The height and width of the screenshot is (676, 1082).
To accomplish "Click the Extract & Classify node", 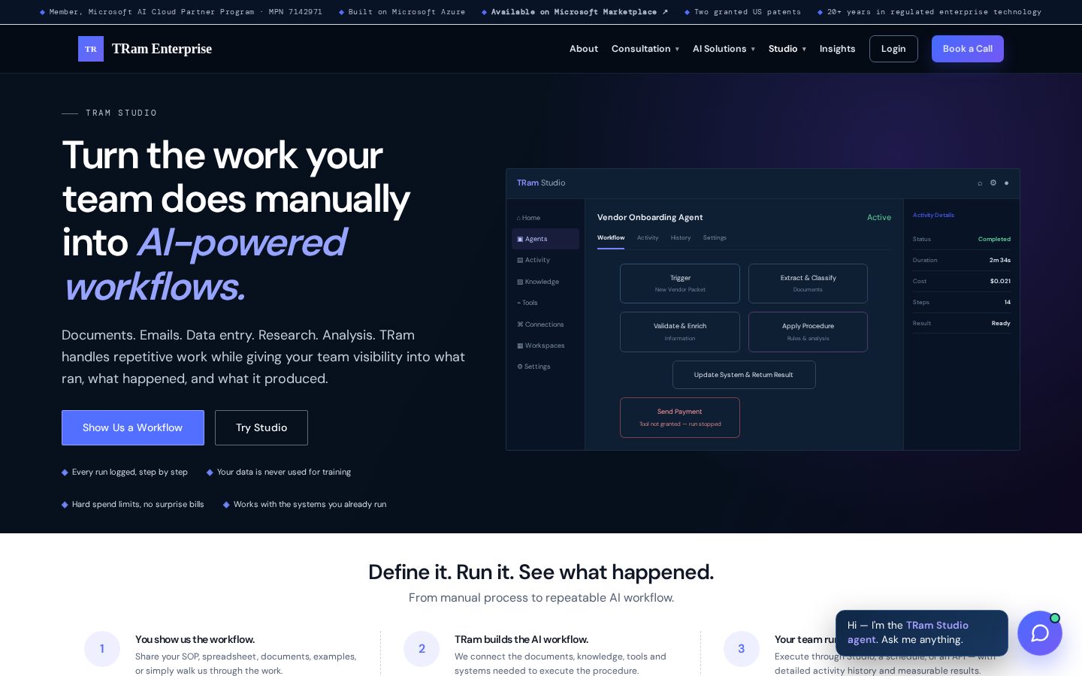I will tap(808, 283).
